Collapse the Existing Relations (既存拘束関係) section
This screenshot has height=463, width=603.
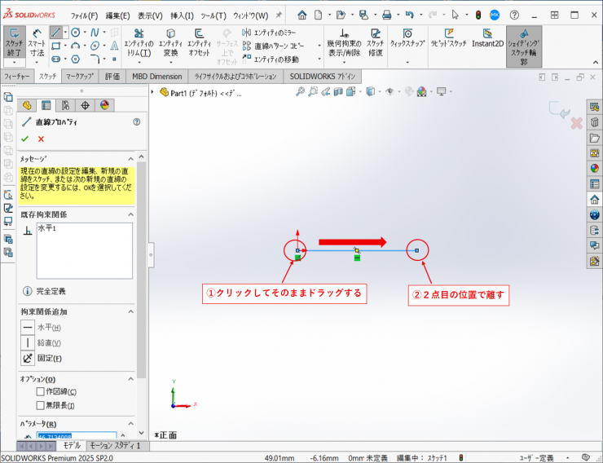click(130, 214)
